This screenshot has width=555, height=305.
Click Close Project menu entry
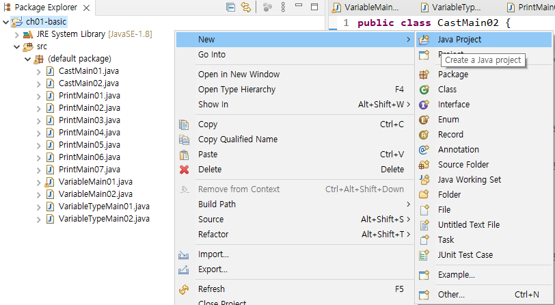294,302
